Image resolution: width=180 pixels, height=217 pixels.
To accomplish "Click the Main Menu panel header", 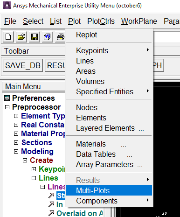I will tap(34, 86).
